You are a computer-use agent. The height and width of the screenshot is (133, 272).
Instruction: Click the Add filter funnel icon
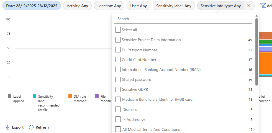[263, 6]
